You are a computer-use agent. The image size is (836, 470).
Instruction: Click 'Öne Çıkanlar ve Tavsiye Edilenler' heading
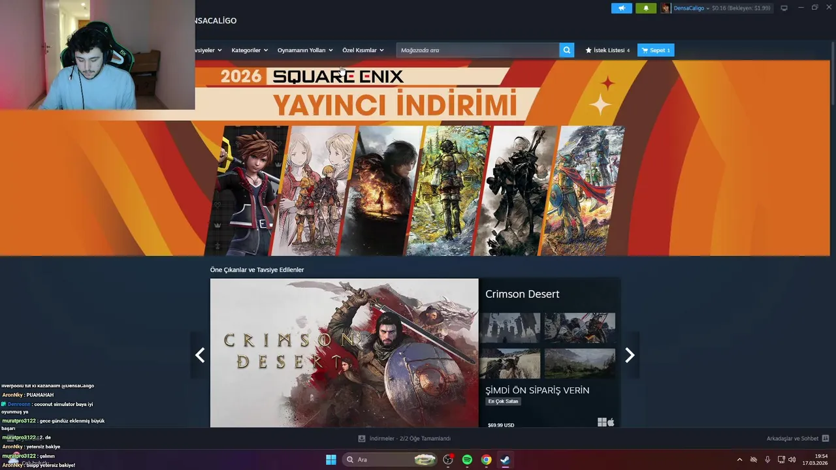click(x=257, y=270)
